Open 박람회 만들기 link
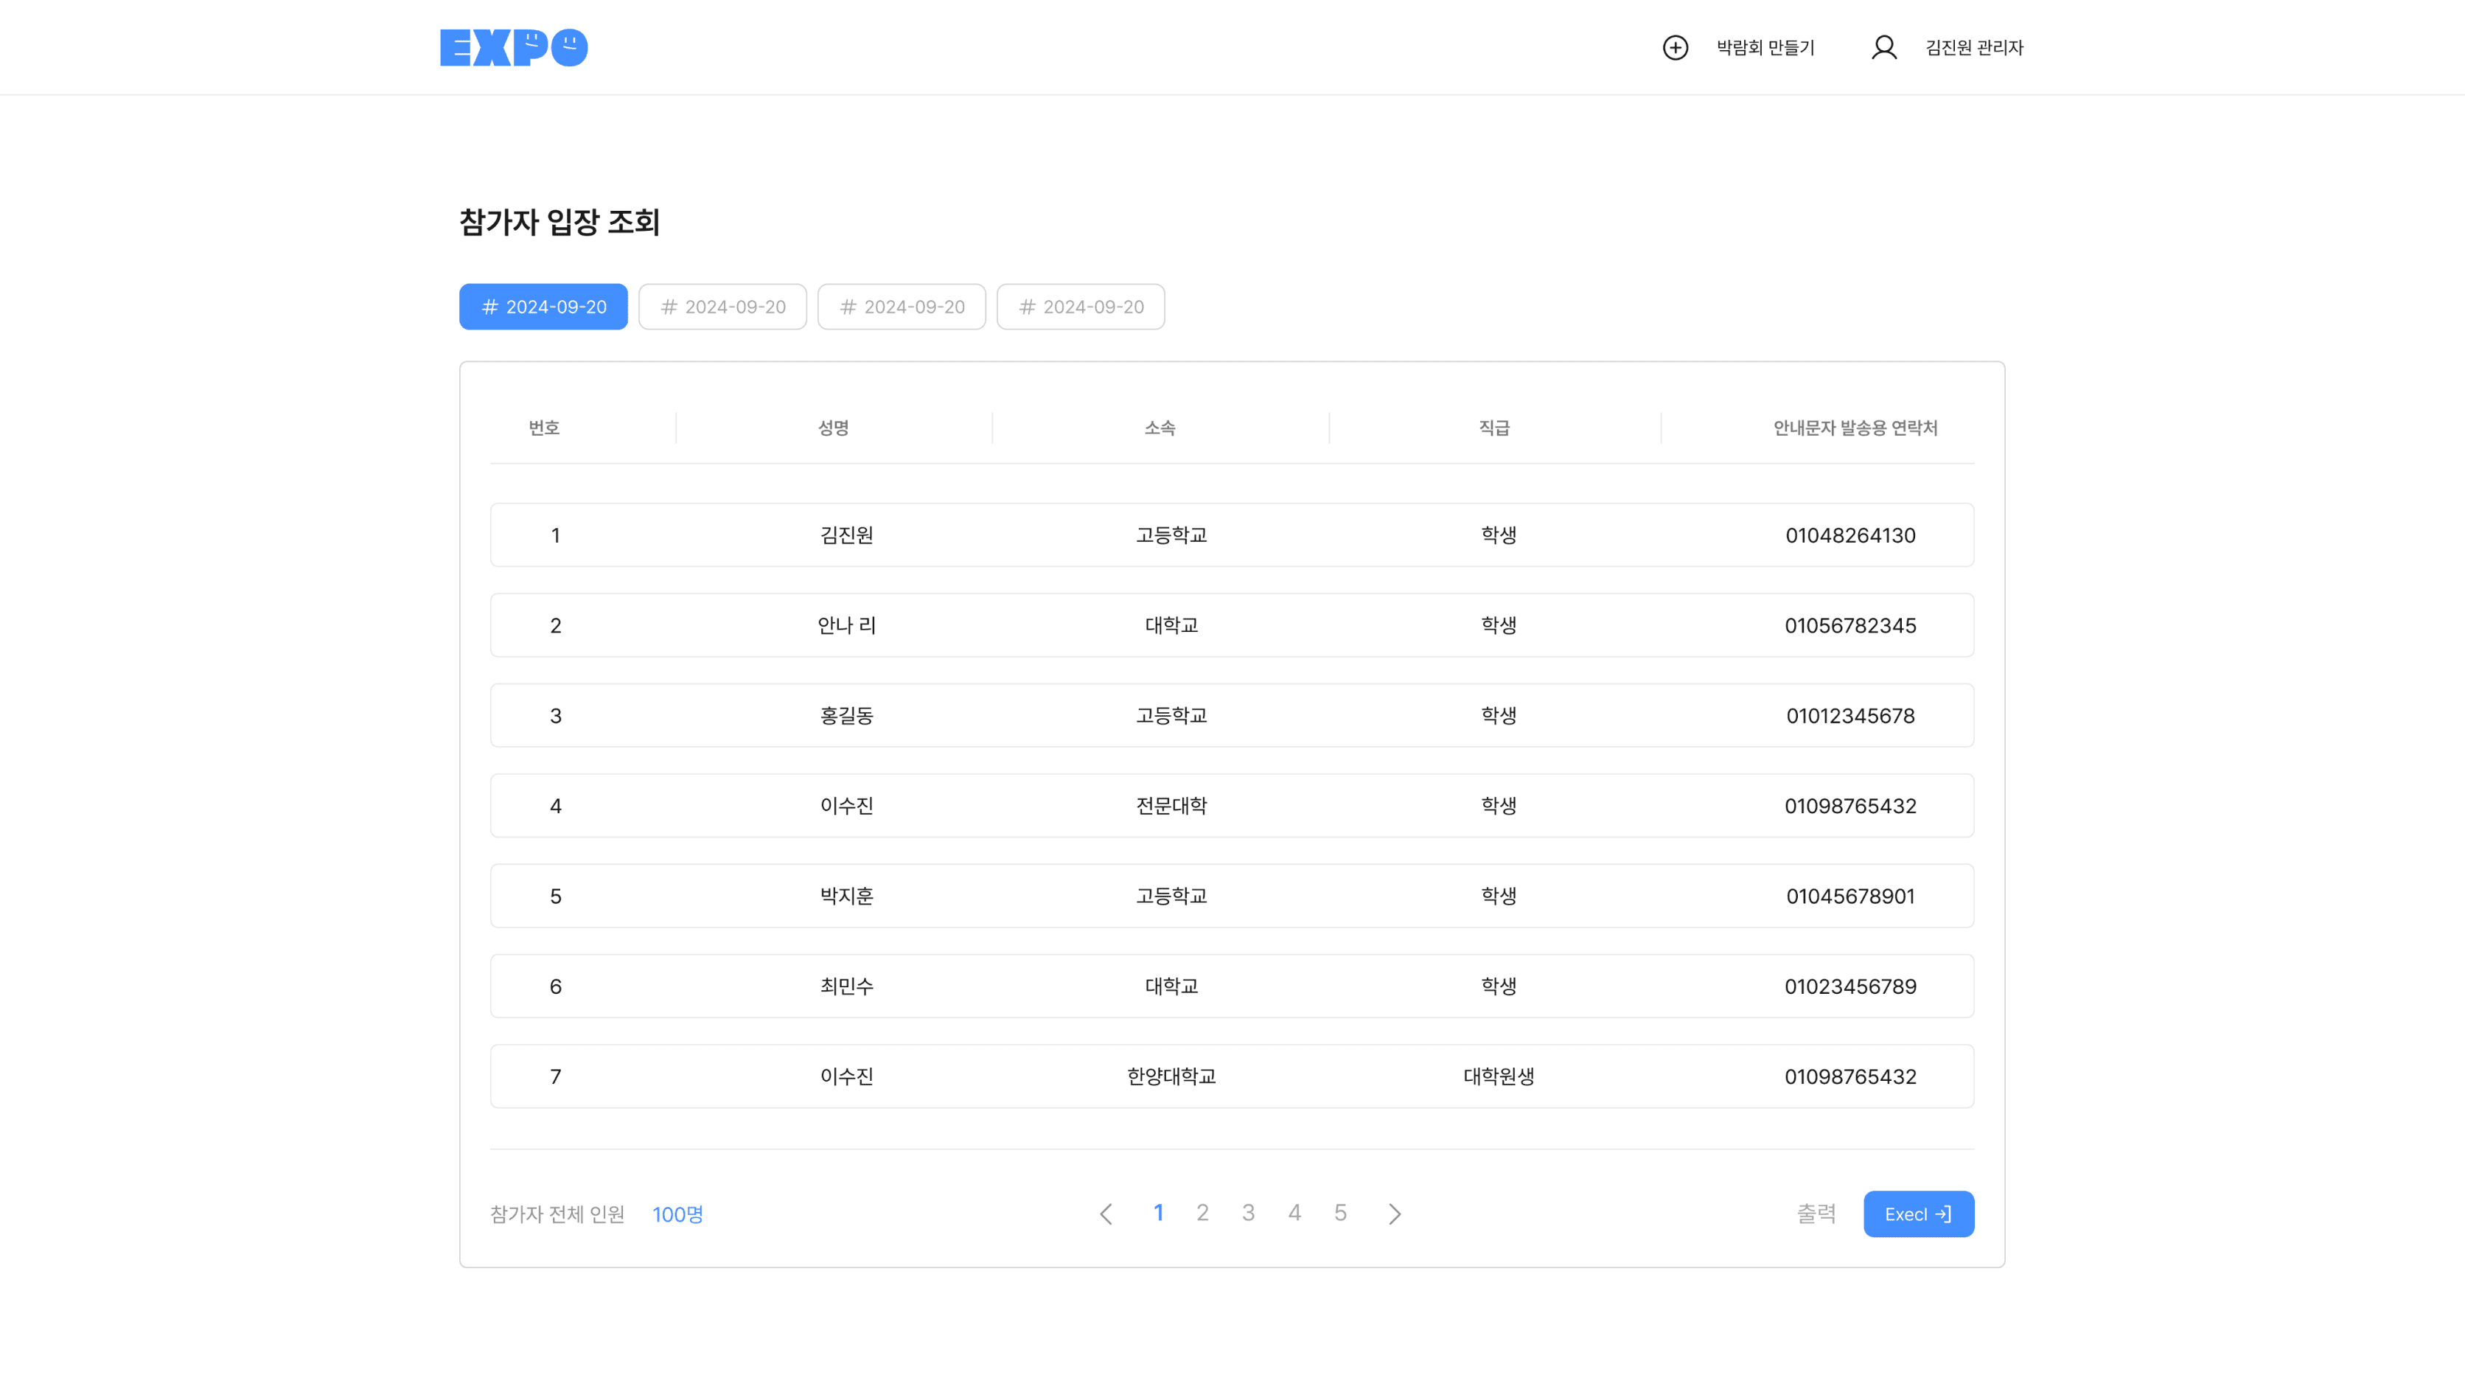Image resolution: width=2465 pixels, height=1392 pixels. click(x=1765, y=47)
